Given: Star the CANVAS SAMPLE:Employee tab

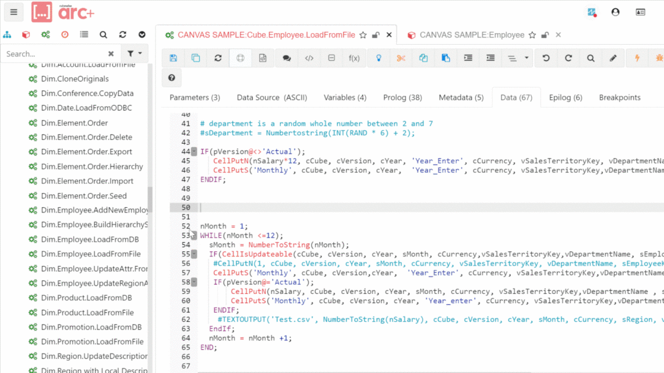Looking at the screenshot, I should pyautogui.click(x=532, y=35).
